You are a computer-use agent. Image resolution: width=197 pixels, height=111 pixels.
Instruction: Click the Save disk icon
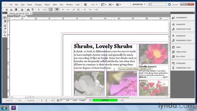(16, 10)
